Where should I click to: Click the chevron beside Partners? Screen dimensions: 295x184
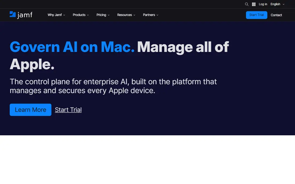click(x=157, y=15)
